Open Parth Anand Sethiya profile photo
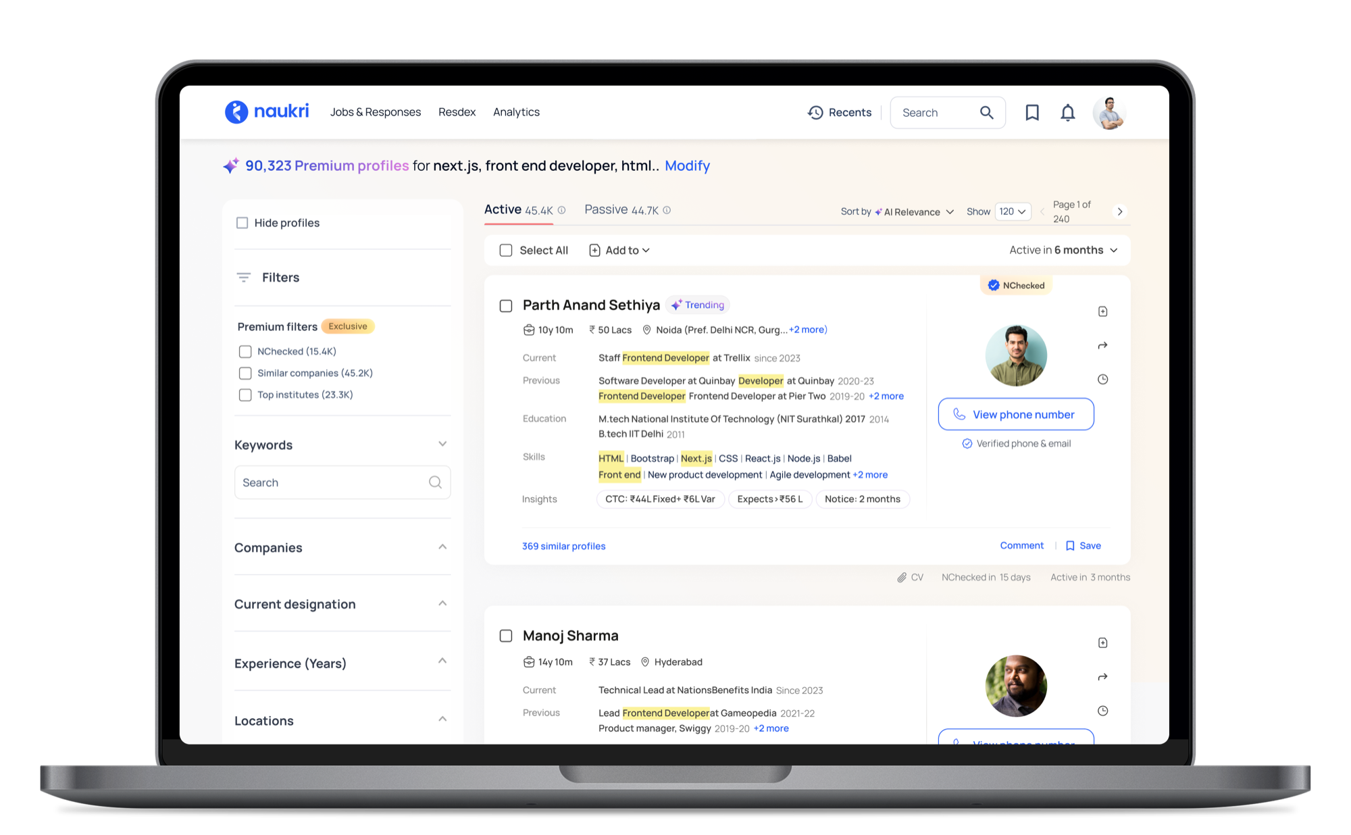 [1016, 355]
